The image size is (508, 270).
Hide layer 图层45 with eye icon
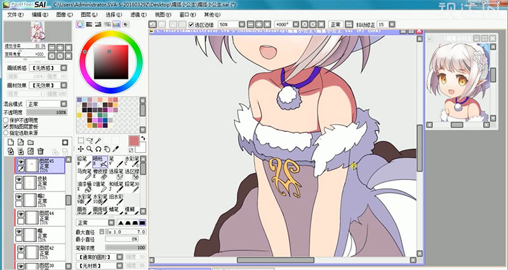coord(20,162)
